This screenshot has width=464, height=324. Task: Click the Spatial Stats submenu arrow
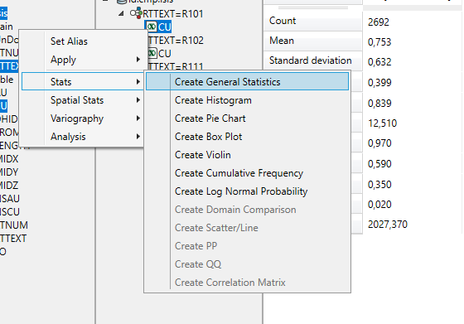(138, 100)
